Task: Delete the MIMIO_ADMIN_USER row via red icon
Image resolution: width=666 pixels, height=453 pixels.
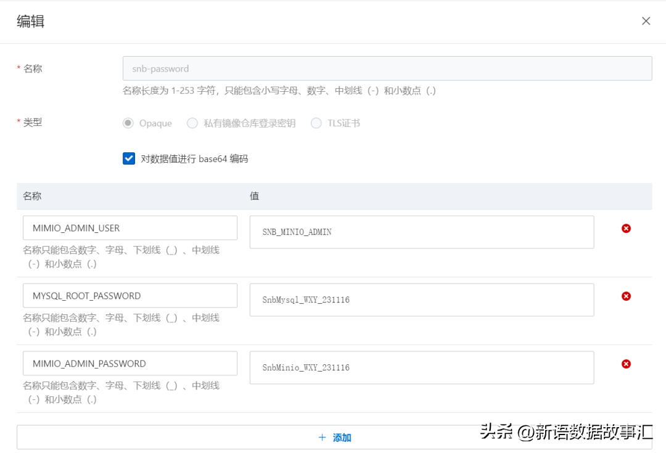Action: point(626,229)
